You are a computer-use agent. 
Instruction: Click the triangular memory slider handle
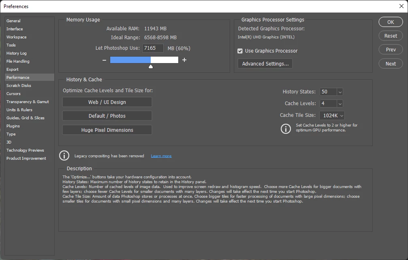[x=151, y=66]
